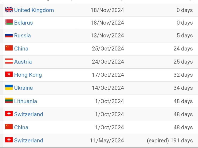Click the Hong Kong flag icon
198x148 pixels.
click(9, 74)
